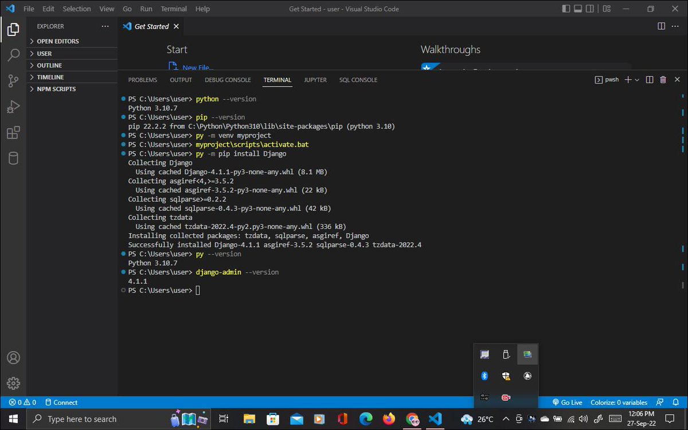Switch to the Debug Console tab
Screen dimensions: 688x430
click(228, 80)
